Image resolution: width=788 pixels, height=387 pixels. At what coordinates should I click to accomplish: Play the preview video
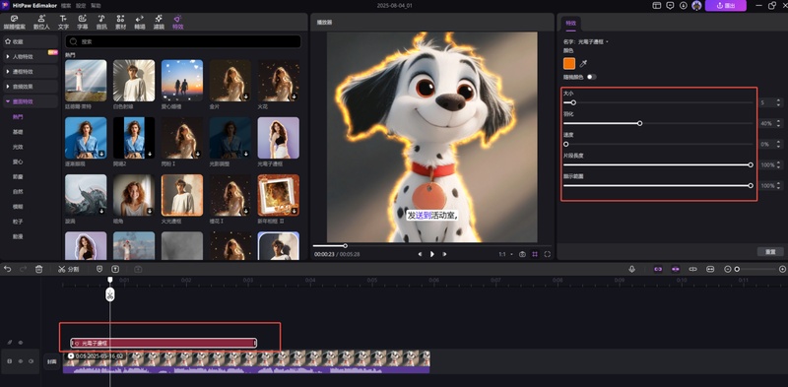pyautogui.click(x=432, y=254)
